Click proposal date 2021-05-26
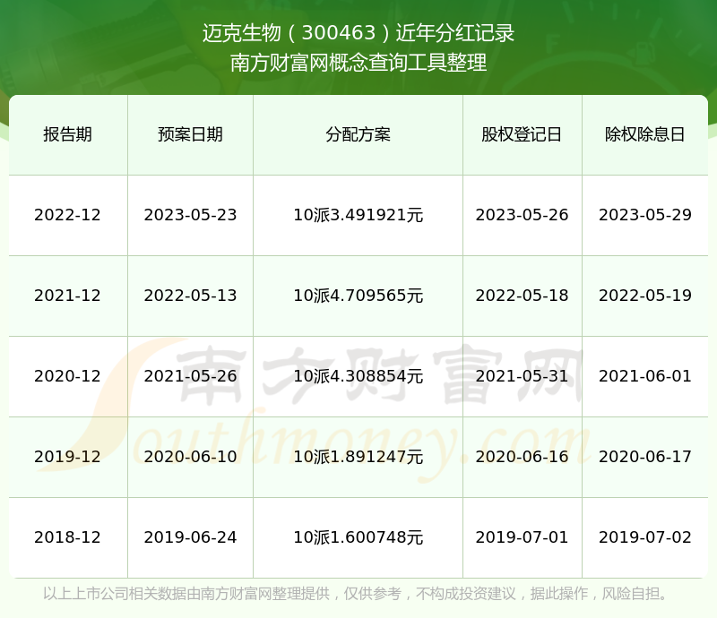 click(x=190, y=376)
